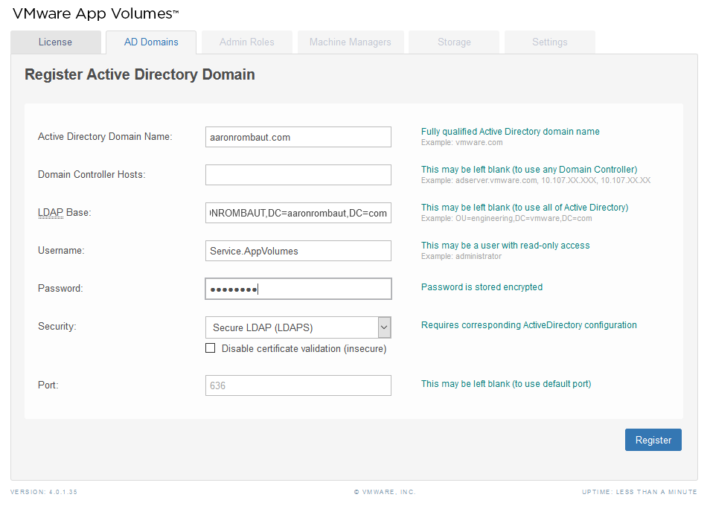Click the VMware App Volumes title

click(95, 14)
